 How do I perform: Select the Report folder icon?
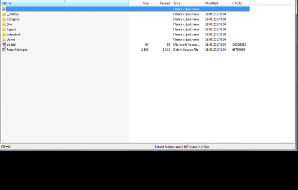(x=4, y=29)
